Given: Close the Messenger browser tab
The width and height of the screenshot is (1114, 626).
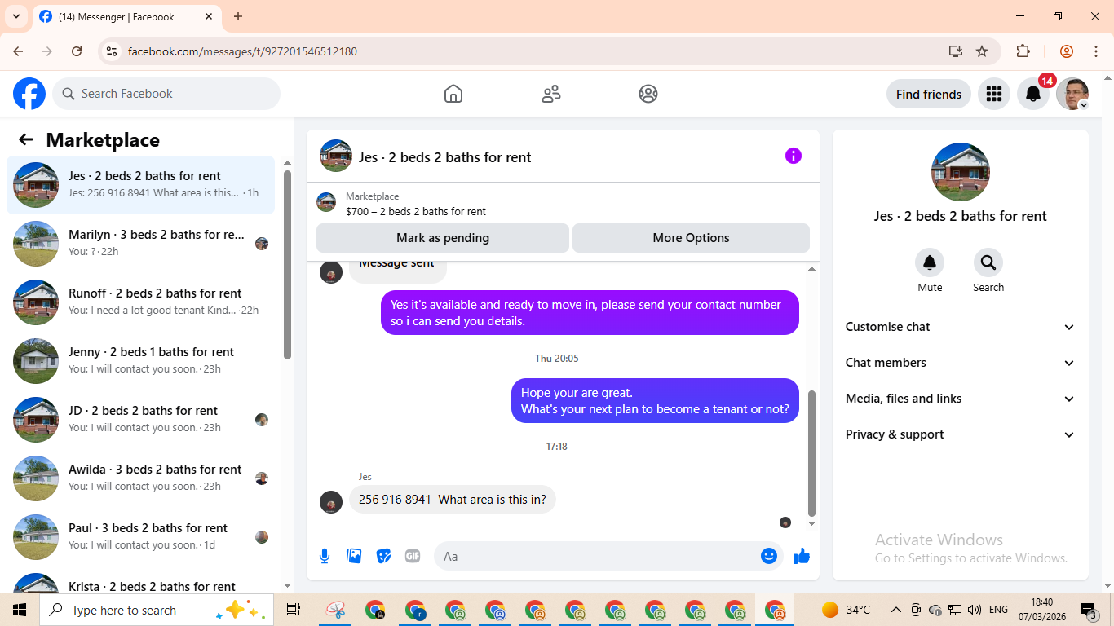Looking at the screenshot, I should click(209, 16).
